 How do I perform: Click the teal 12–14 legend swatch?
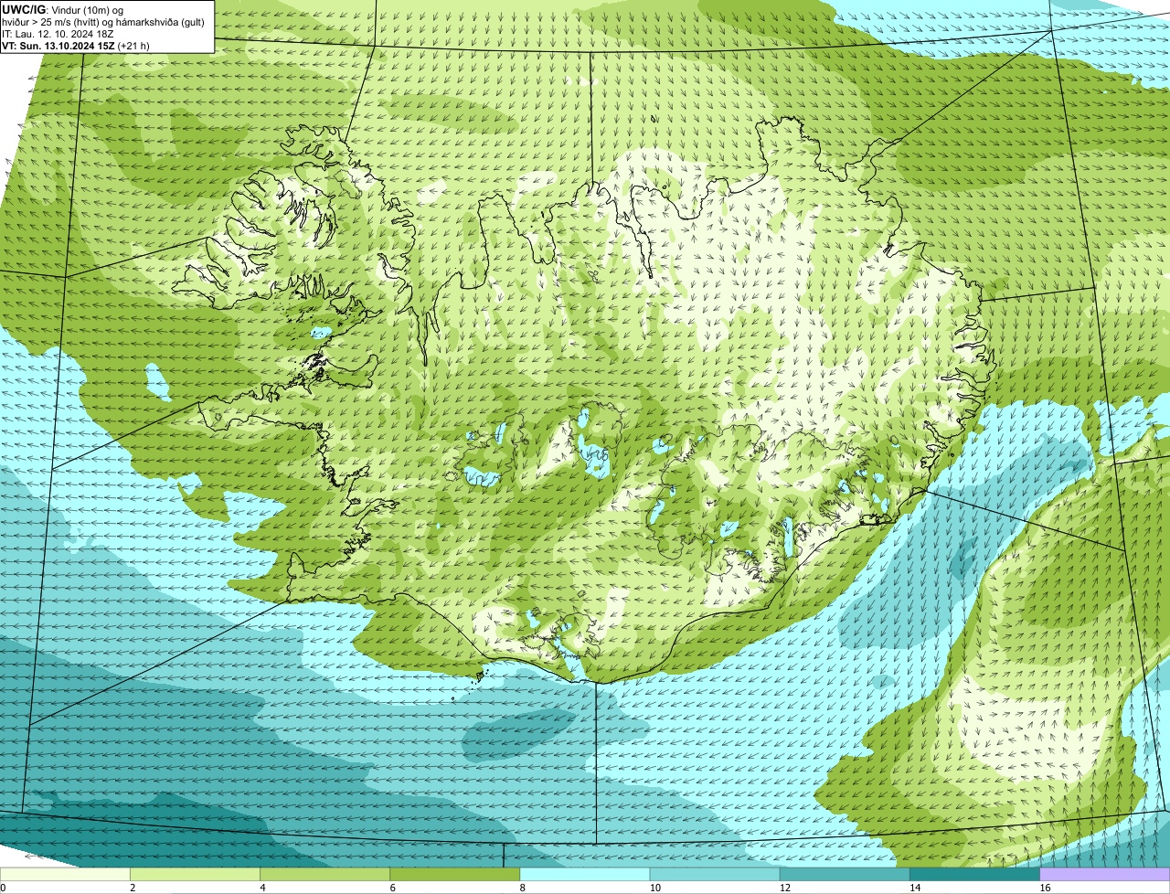tap(845, 874)
